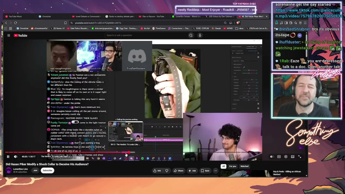
Task: Open the Brave Shields icon
Action: pos(238,23)
